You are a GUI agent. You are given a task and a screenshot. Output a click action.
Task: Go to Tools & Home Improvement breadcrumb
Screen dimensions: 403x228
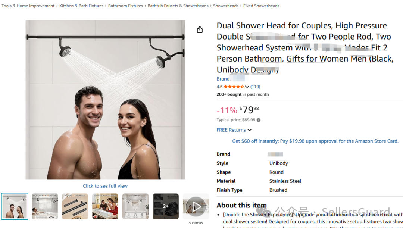[x=28, y=6]
